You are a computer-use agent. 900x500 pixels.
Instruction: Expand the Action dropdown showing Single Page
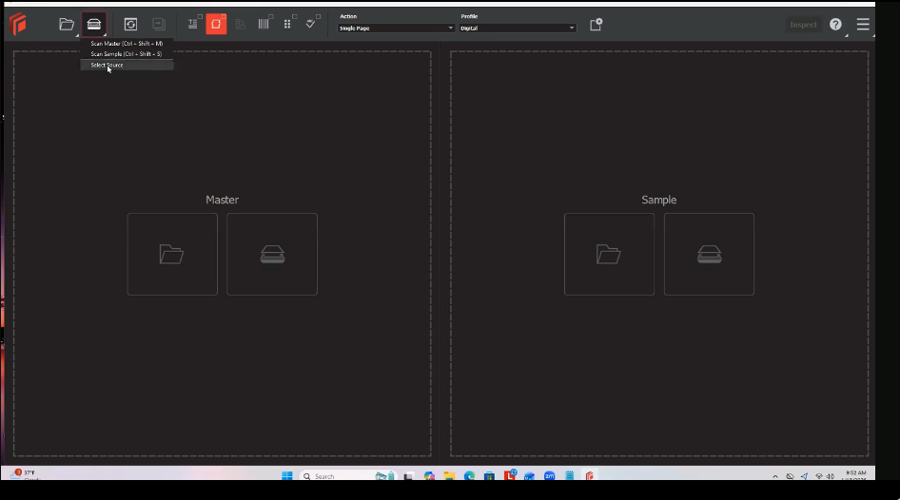coord(396,29)
